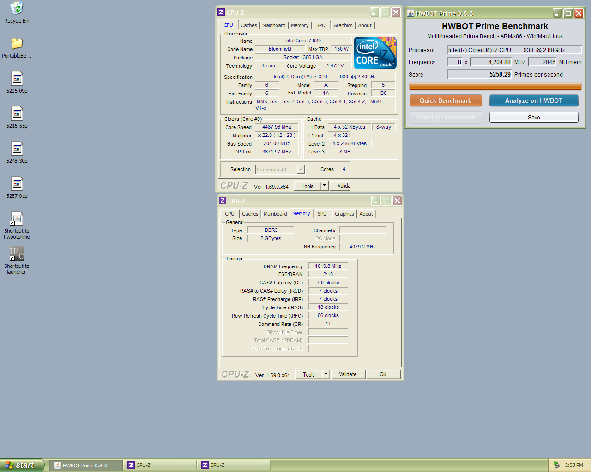591x472 pixels.
Task: Open Caches tab in bottom CPU-Z window
Action: coord(250,214)
